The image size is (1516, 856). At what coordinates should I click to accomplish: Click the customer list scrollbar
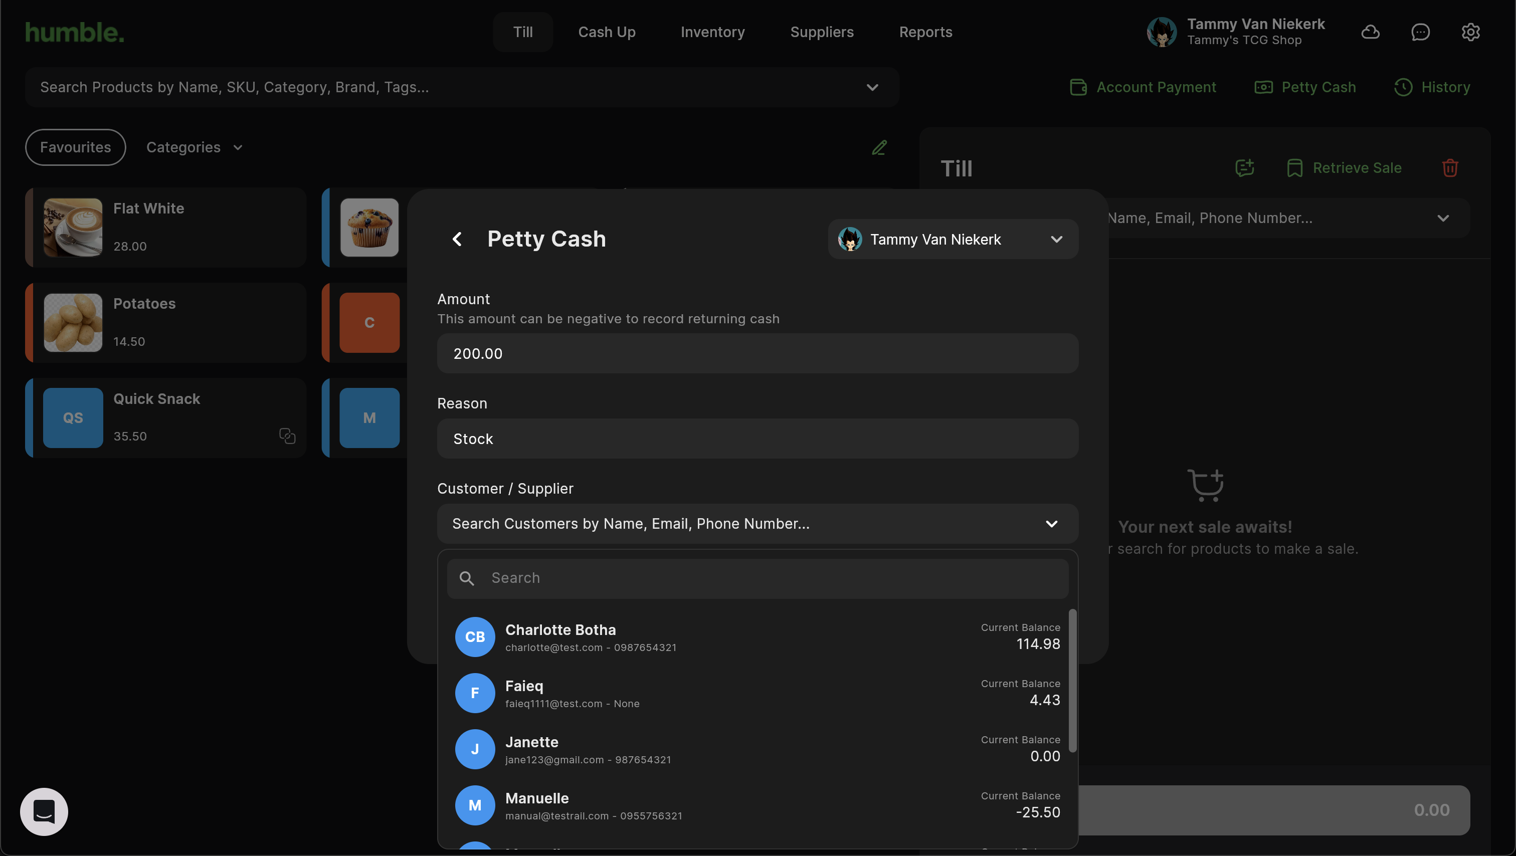tap(1072, 680)
